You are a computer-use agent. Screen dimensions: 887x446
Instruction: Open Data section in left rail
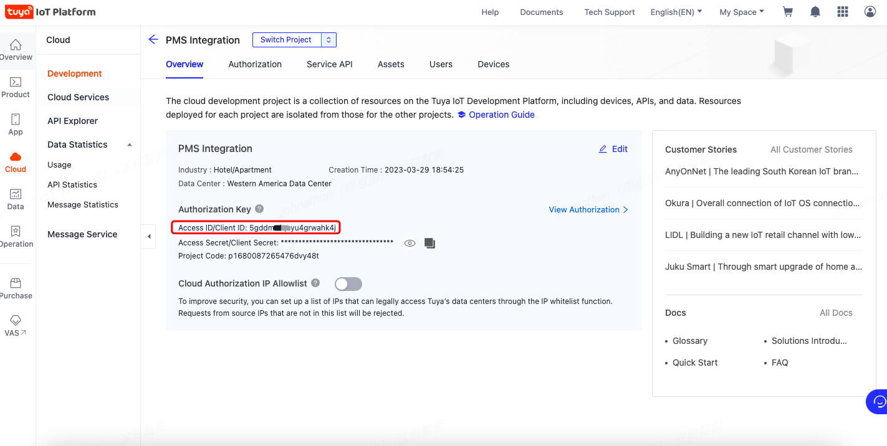(x=16, y=199)
